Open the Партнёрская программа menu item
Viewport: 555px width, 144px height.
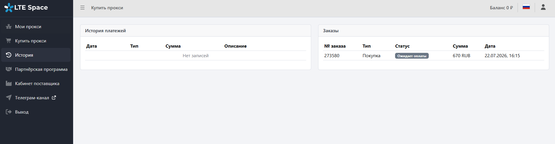coord(36,69)
